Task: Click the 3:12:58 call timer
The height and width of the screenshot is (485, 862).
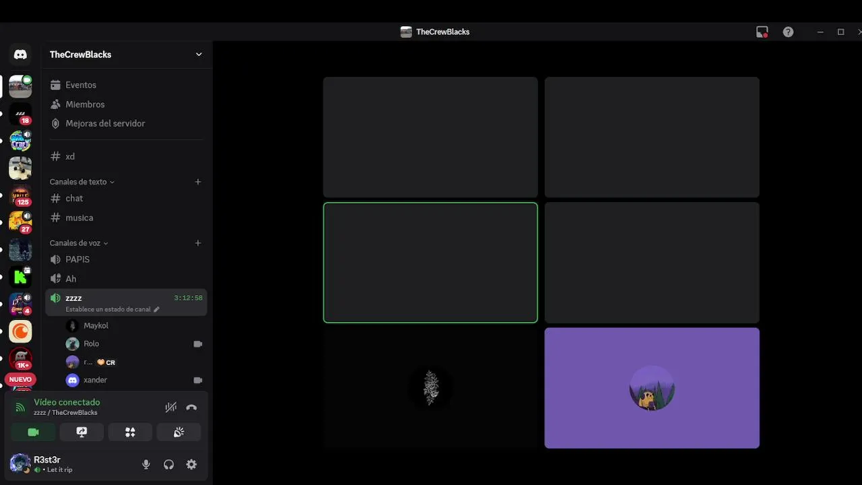Action: 188,298
